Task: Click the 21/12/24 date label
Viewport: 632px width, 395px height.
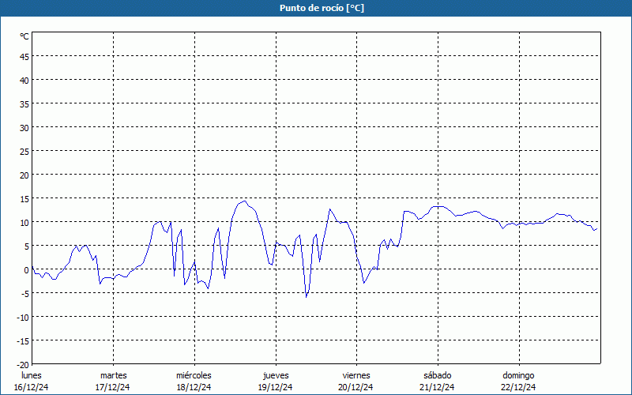Action: coord(437,387)
